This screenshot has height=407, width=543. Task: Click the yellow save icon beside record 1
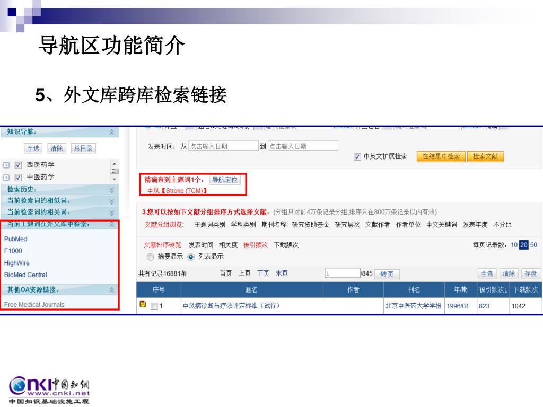tap(143, 305)
